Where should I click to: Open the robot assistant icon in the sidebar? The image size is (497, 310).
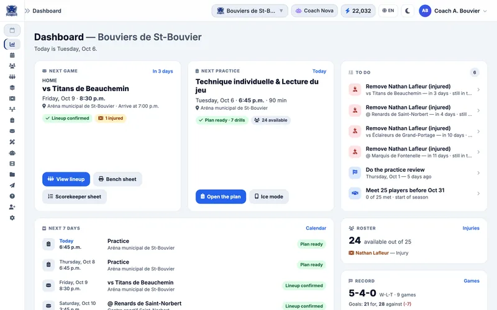(x=12, y=153)
